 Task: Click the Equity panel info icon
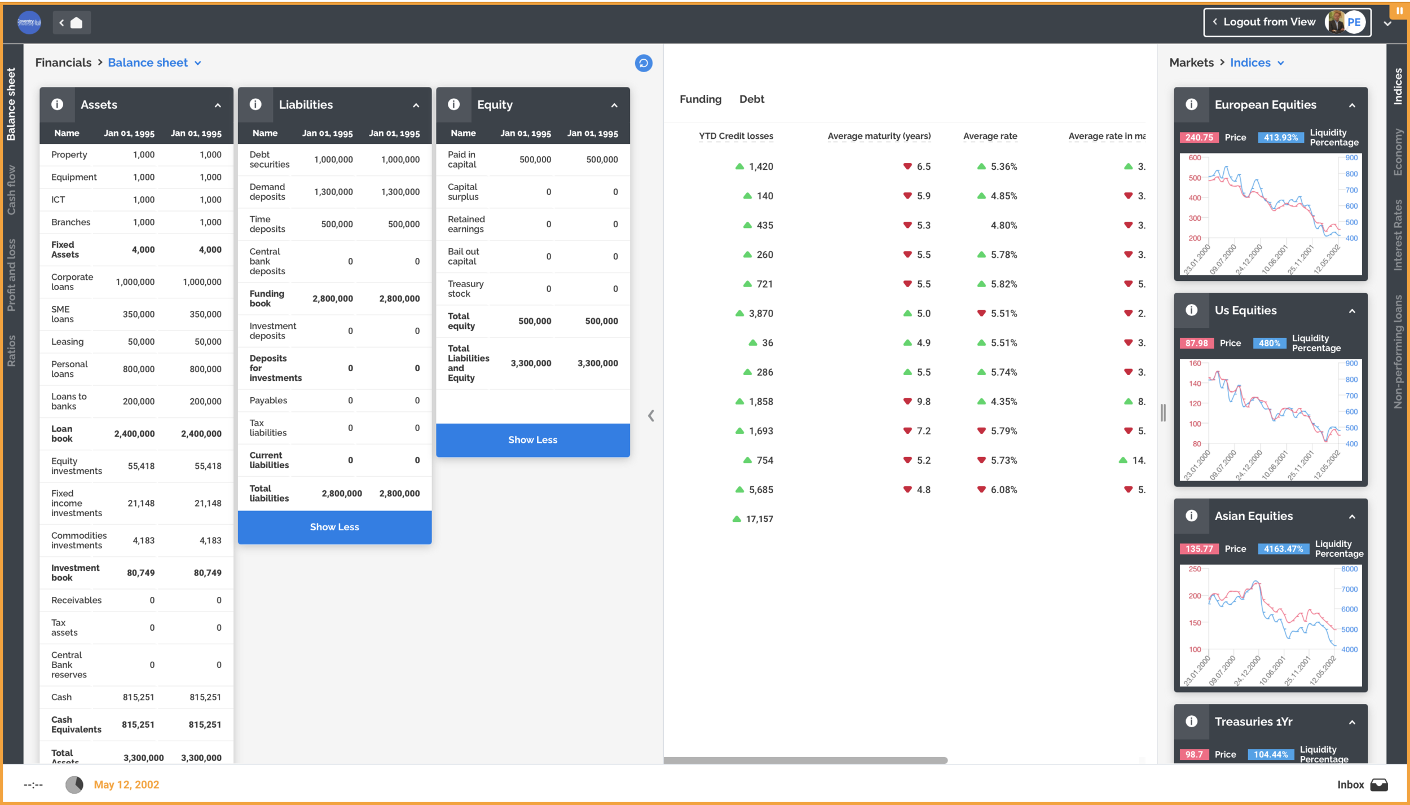tap(453, 104)
